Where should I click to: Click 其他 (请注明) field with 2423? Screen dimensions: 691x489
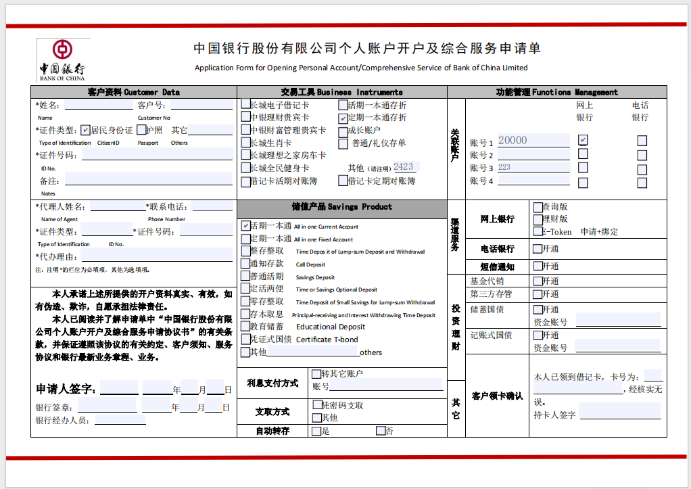click(x=406, y=166)
